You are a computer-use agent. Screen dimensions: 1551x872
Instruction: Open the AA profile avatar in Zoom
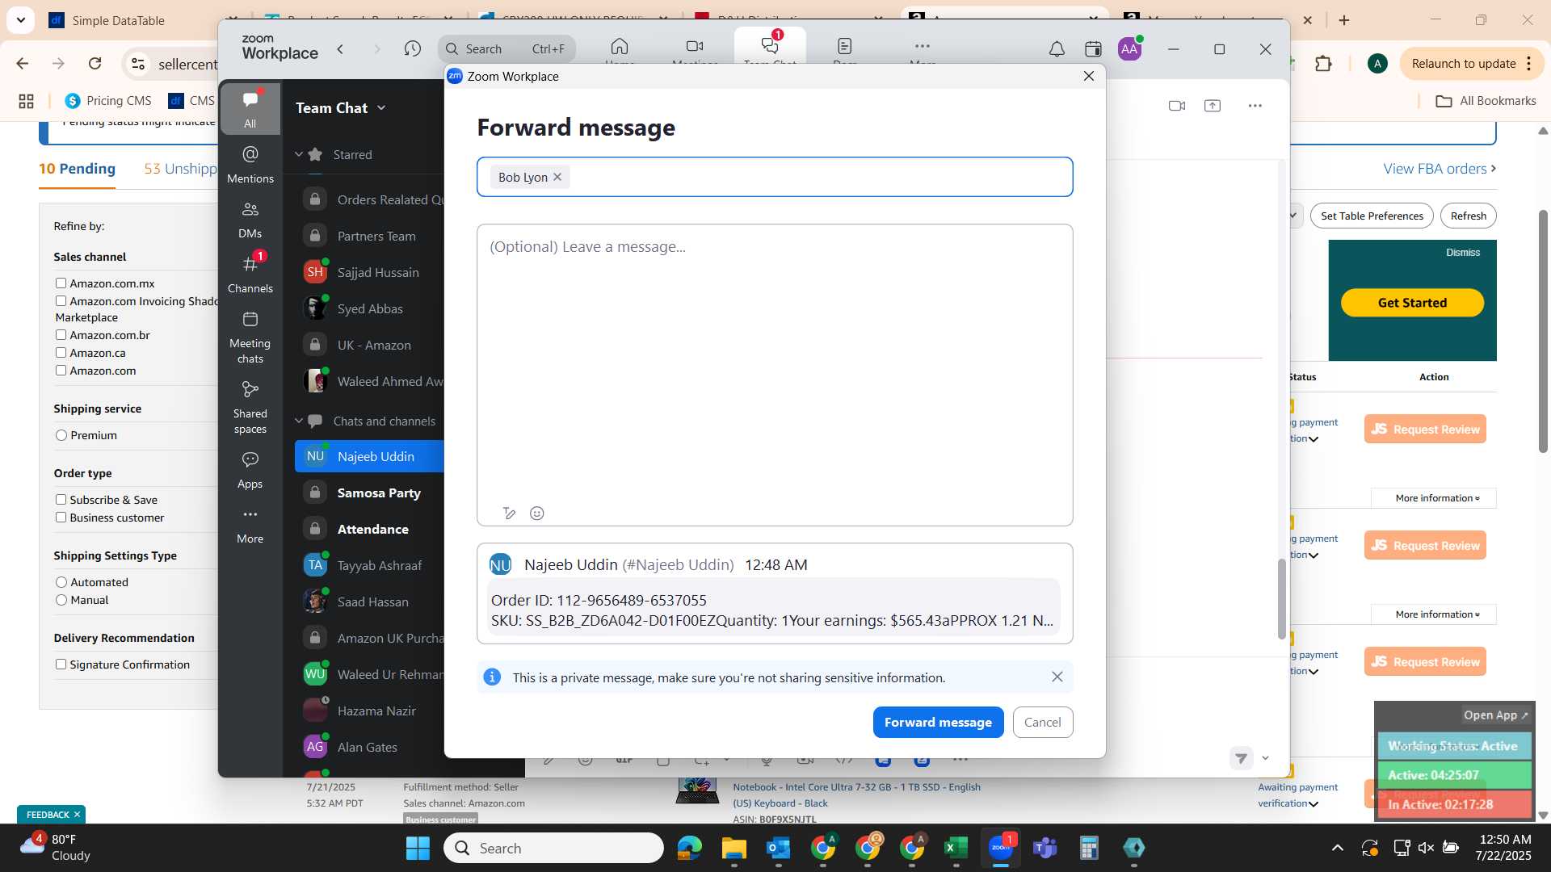[1129, 49]
